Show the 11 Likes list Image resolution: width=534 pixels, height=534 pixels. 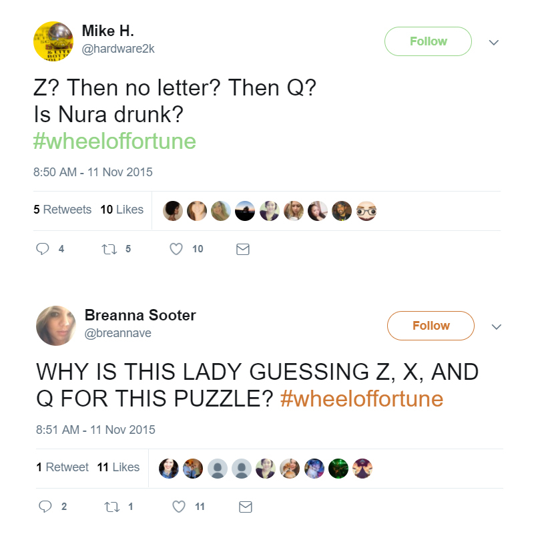point(118,467)
